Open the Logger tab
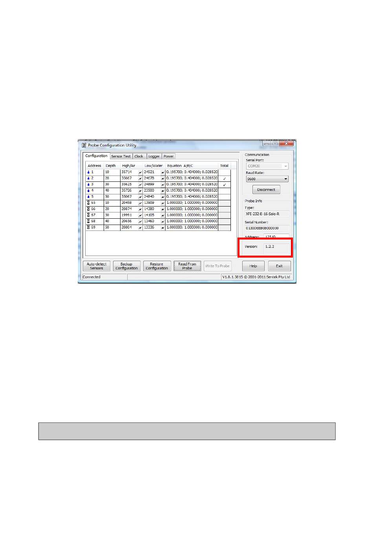 [x=154, y=156]
